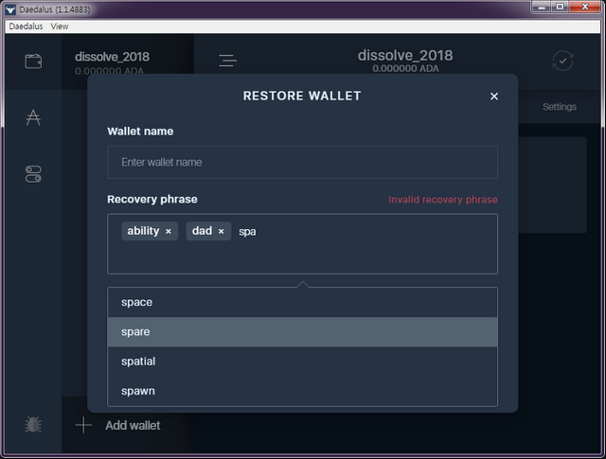Select 'spawn' from the suggestions

[x=302, y=391]
